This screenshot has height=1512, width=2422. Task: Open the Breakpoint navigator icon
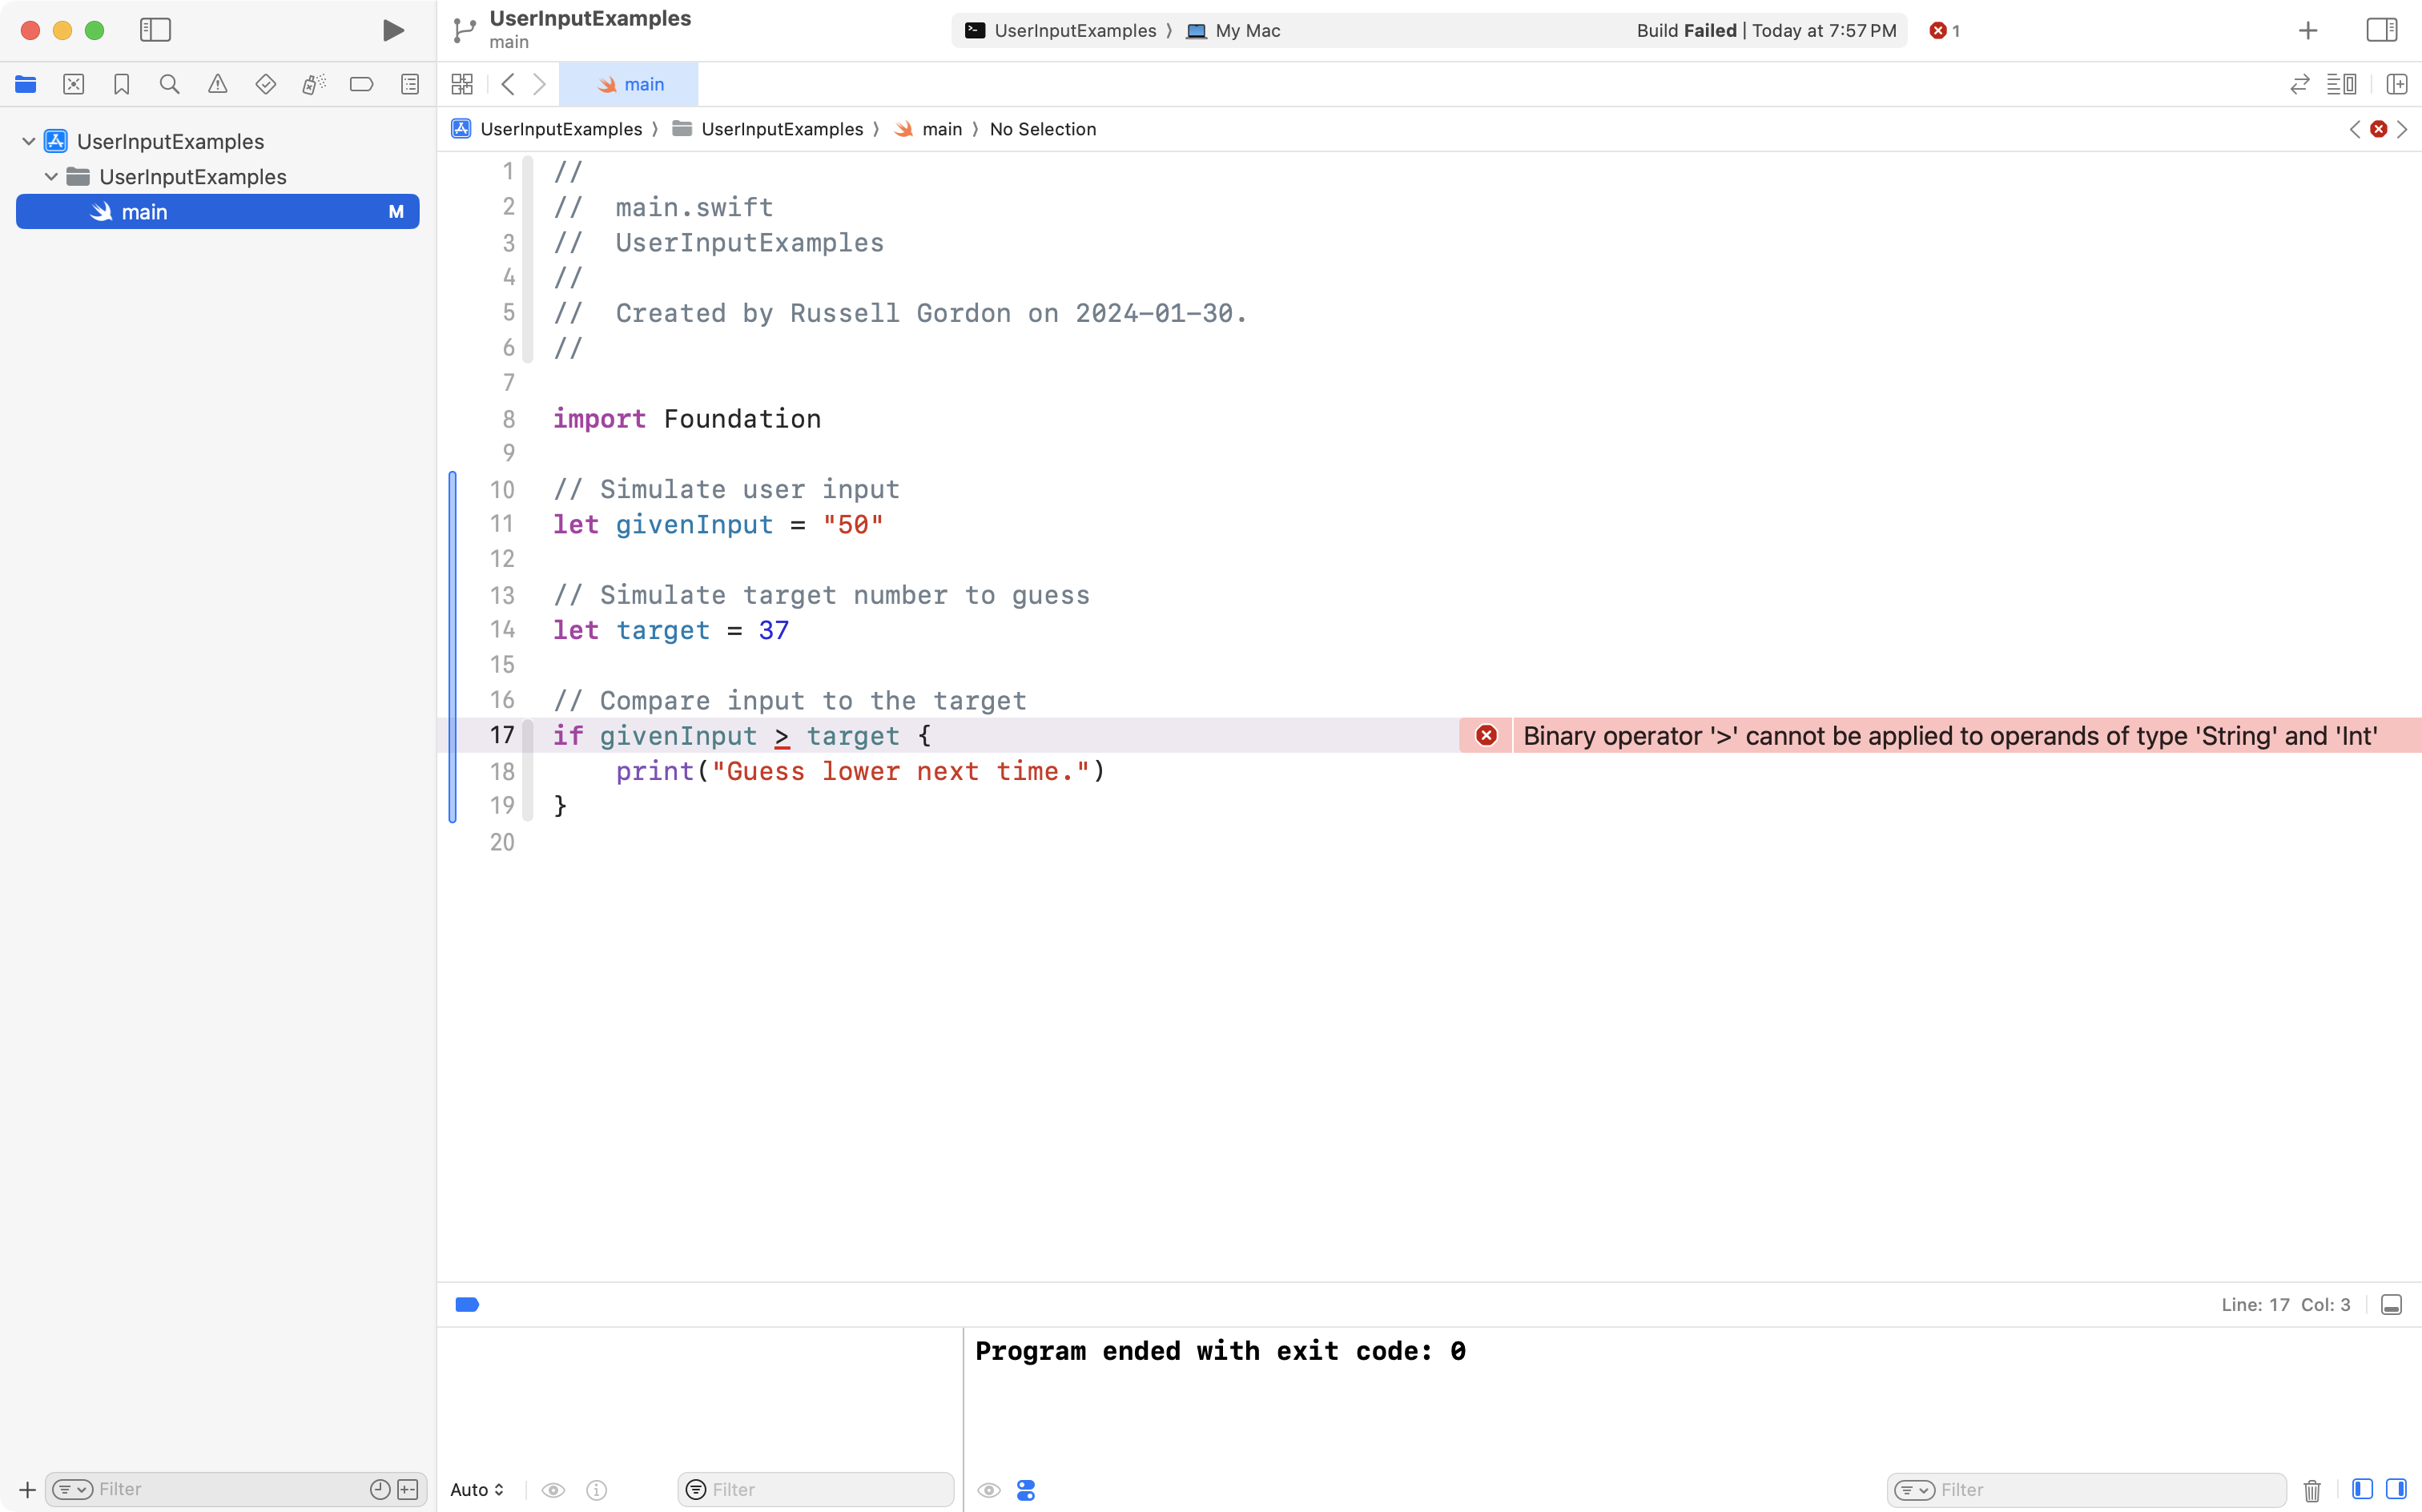[362, 84]
